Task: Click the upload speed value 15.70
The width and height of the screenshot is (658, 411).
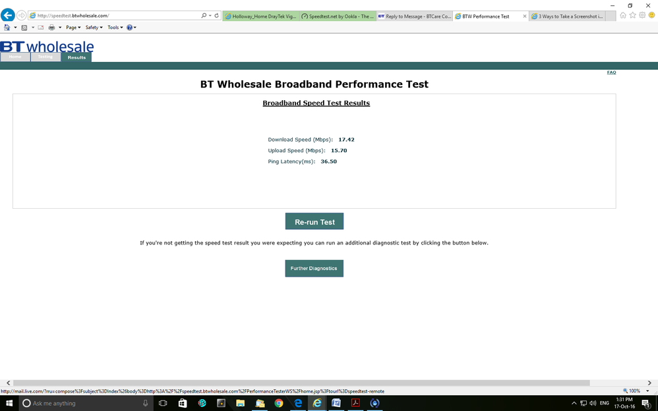Action: (339, 151)
